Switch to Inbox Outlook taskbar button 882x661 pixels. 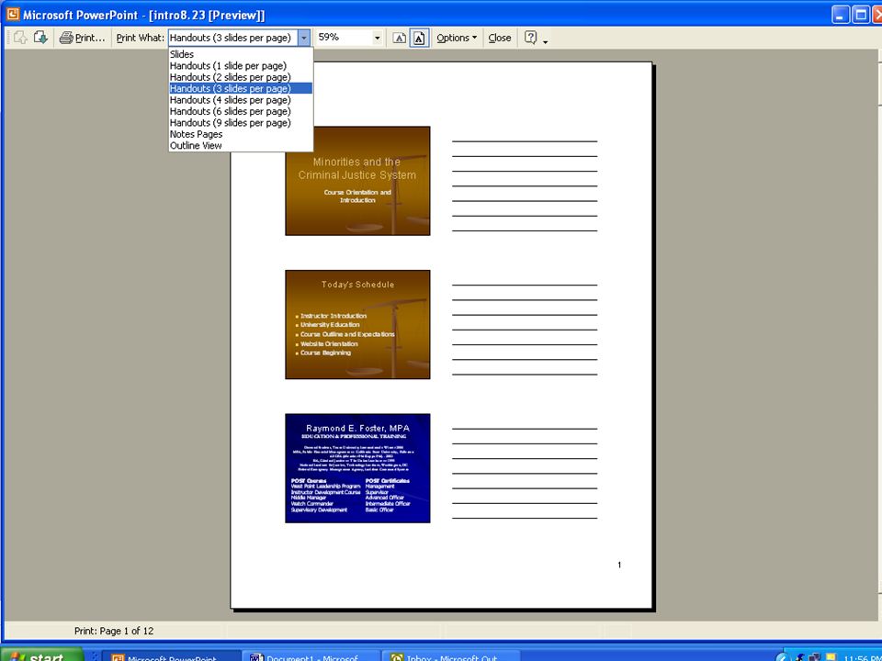[x=450, y=656]
